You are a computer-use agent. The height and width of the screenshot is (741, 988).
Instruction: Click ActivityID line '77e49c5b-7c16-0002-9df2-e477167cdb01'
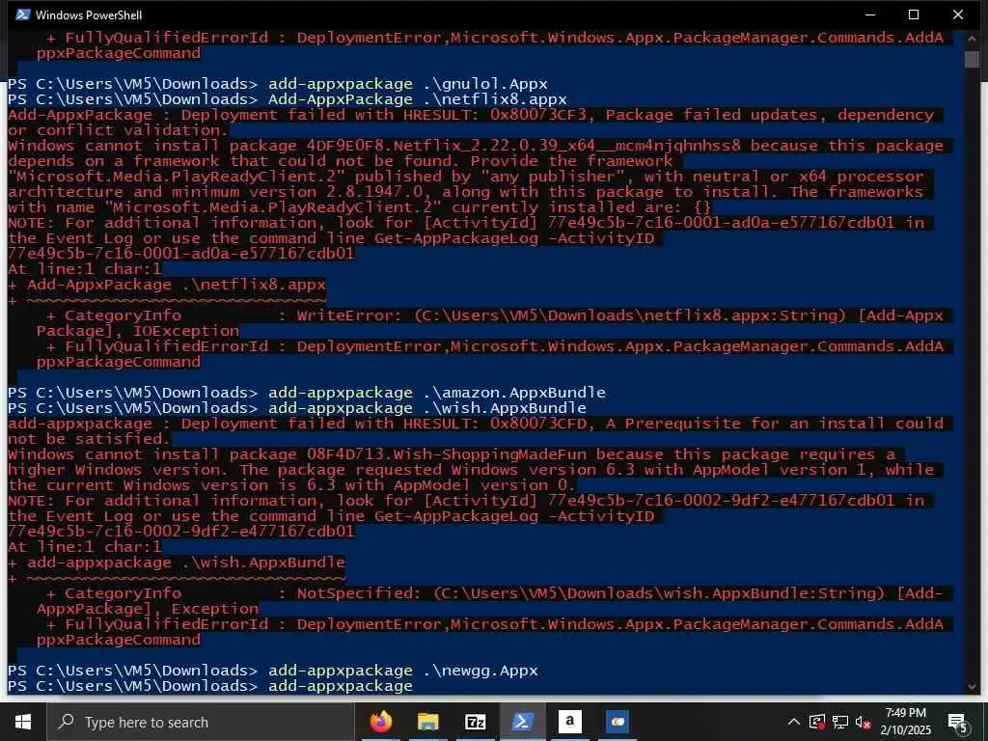180,532
